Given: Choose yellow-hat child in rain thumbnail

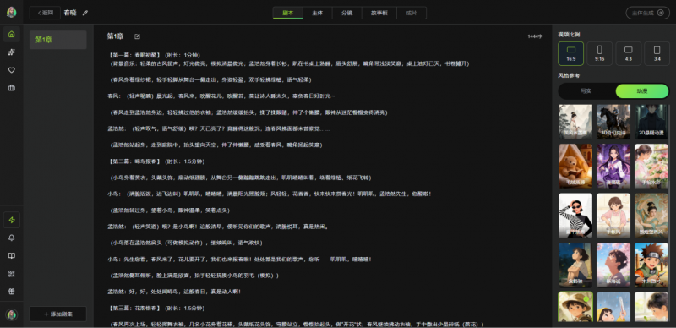Looking at the screenshot, I should [613, 307].
